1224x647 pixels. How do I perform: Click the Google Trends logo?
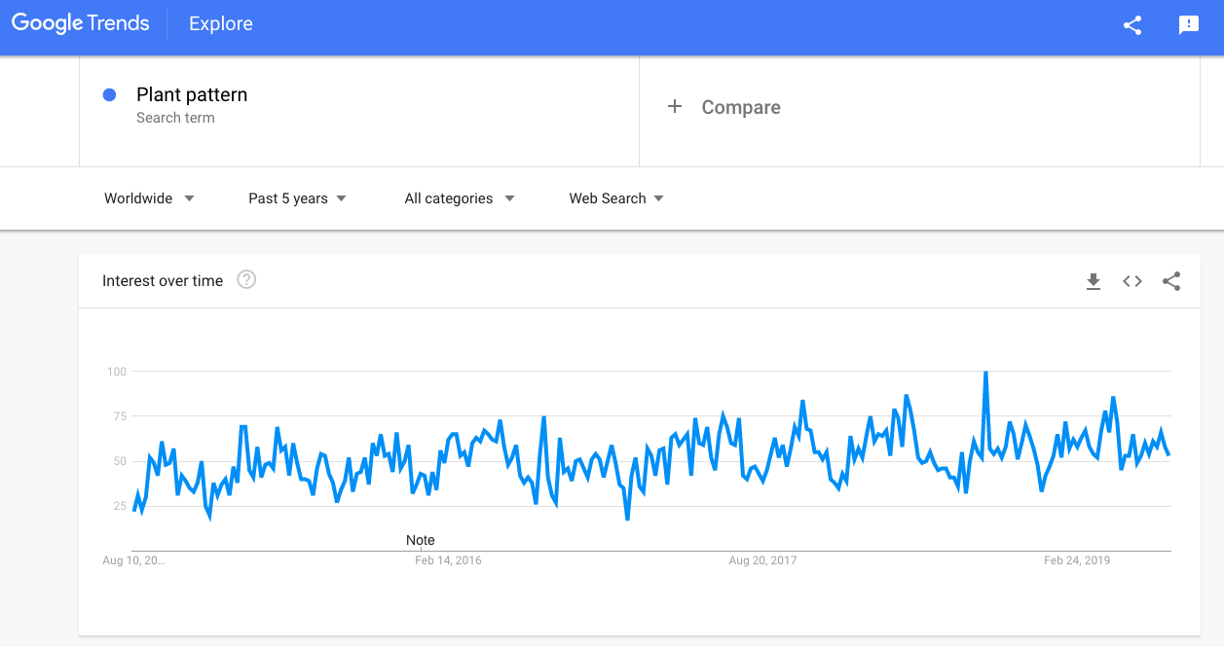coord(81,23)
